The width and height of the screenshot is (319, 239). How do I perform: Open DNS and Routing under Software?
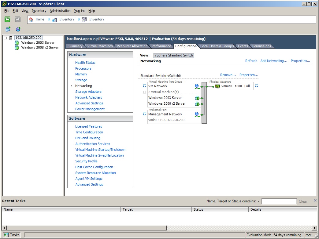pos(88,138)
